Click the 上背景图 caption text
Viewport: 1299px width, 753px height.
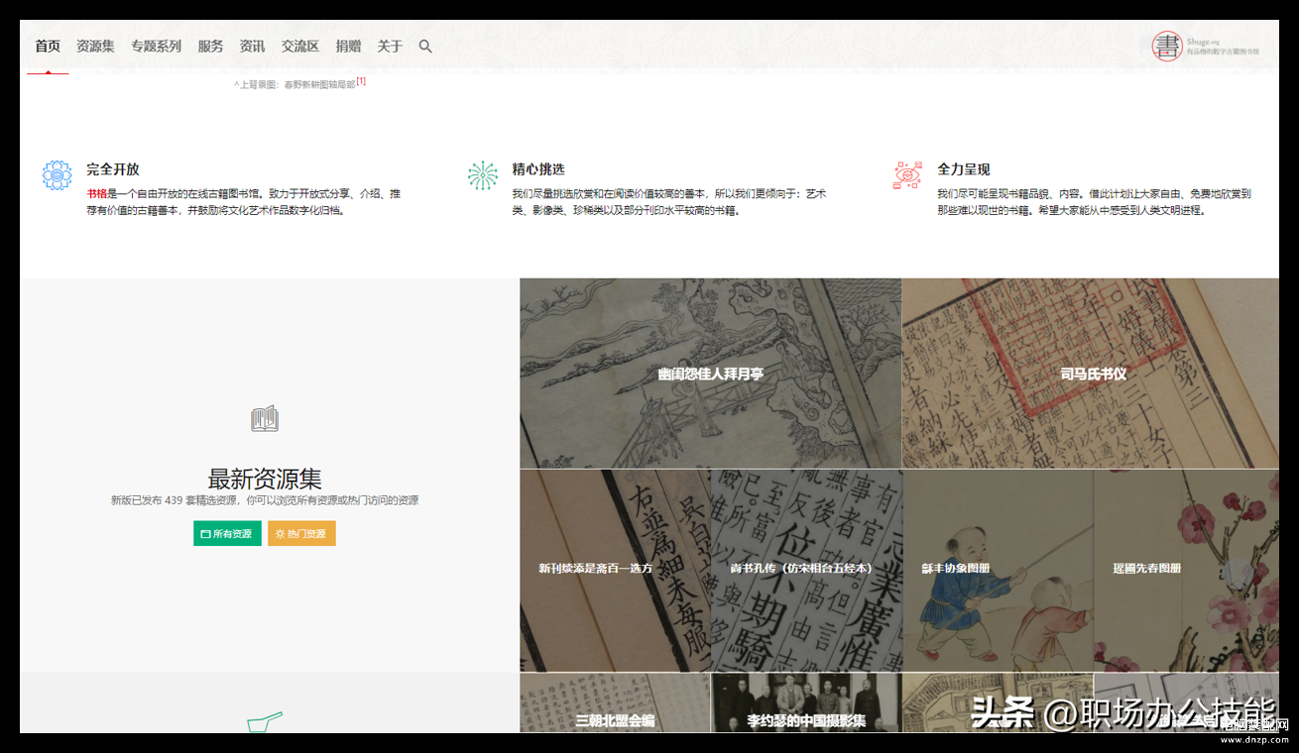[x=295, y=85]
